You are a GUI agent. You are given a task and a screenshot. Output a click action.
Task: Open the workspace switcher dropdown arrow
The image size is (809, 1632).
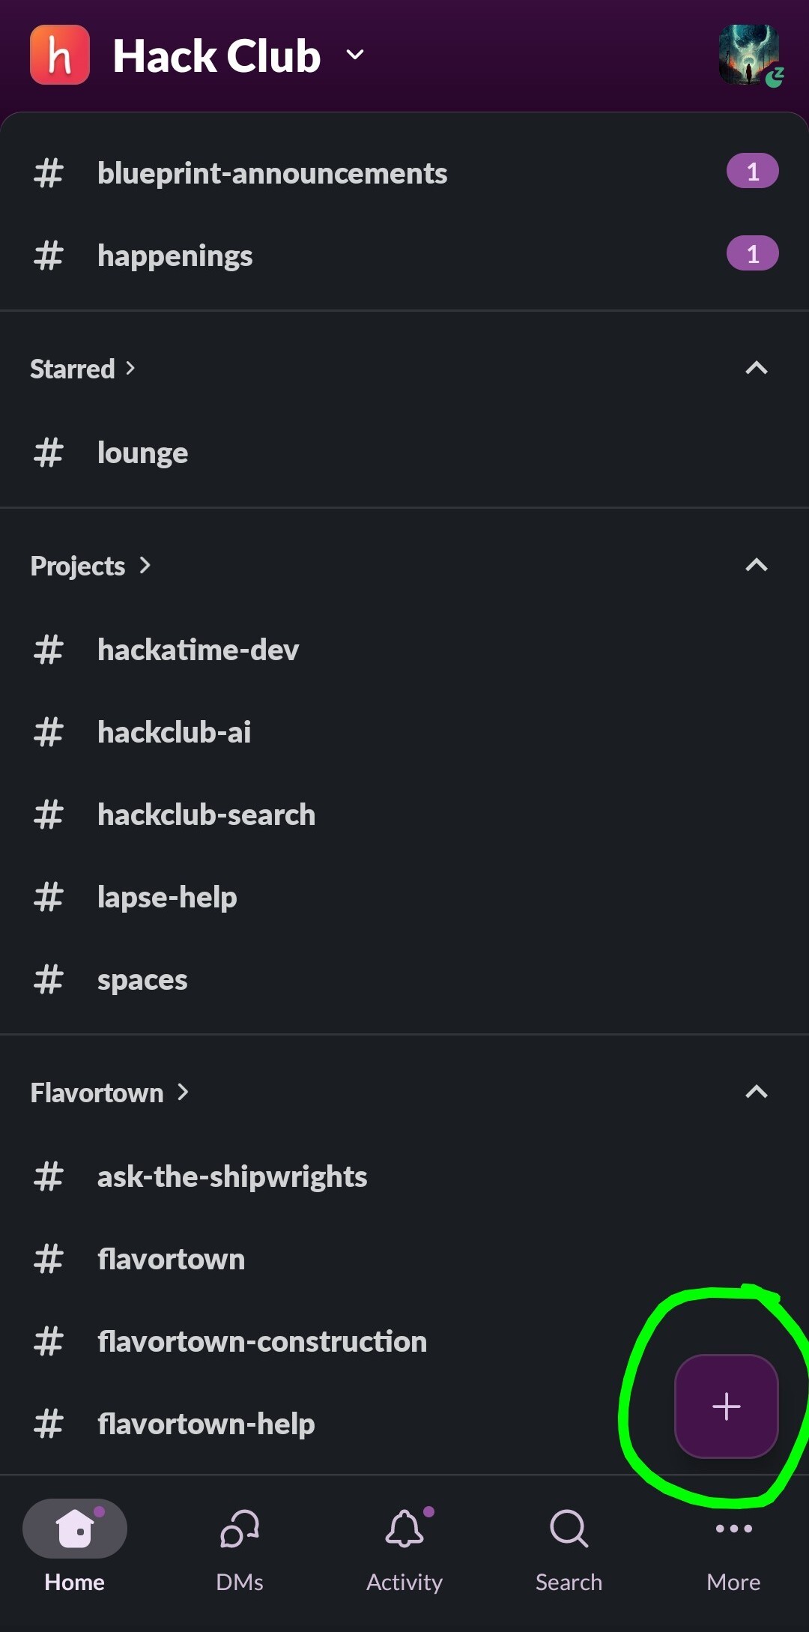click(x=355, y=55)
